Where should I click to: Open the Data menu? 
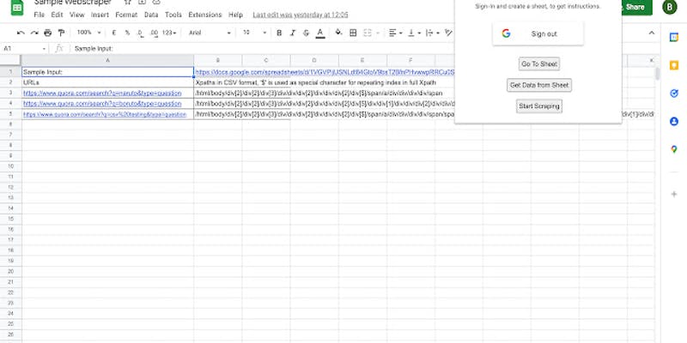pos(151,15)
